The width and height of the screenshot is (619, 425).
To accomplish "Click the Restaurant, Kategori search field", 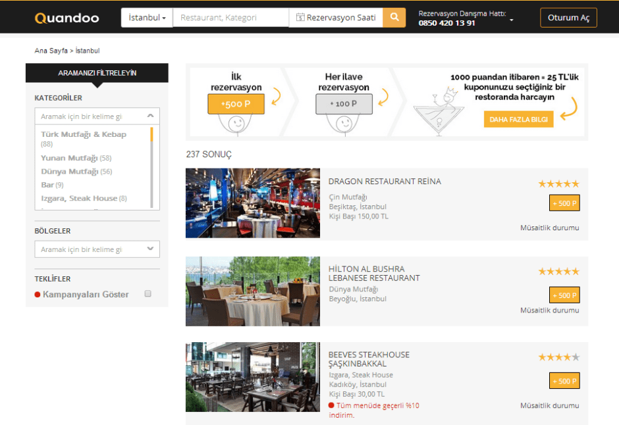I will 230,18.
